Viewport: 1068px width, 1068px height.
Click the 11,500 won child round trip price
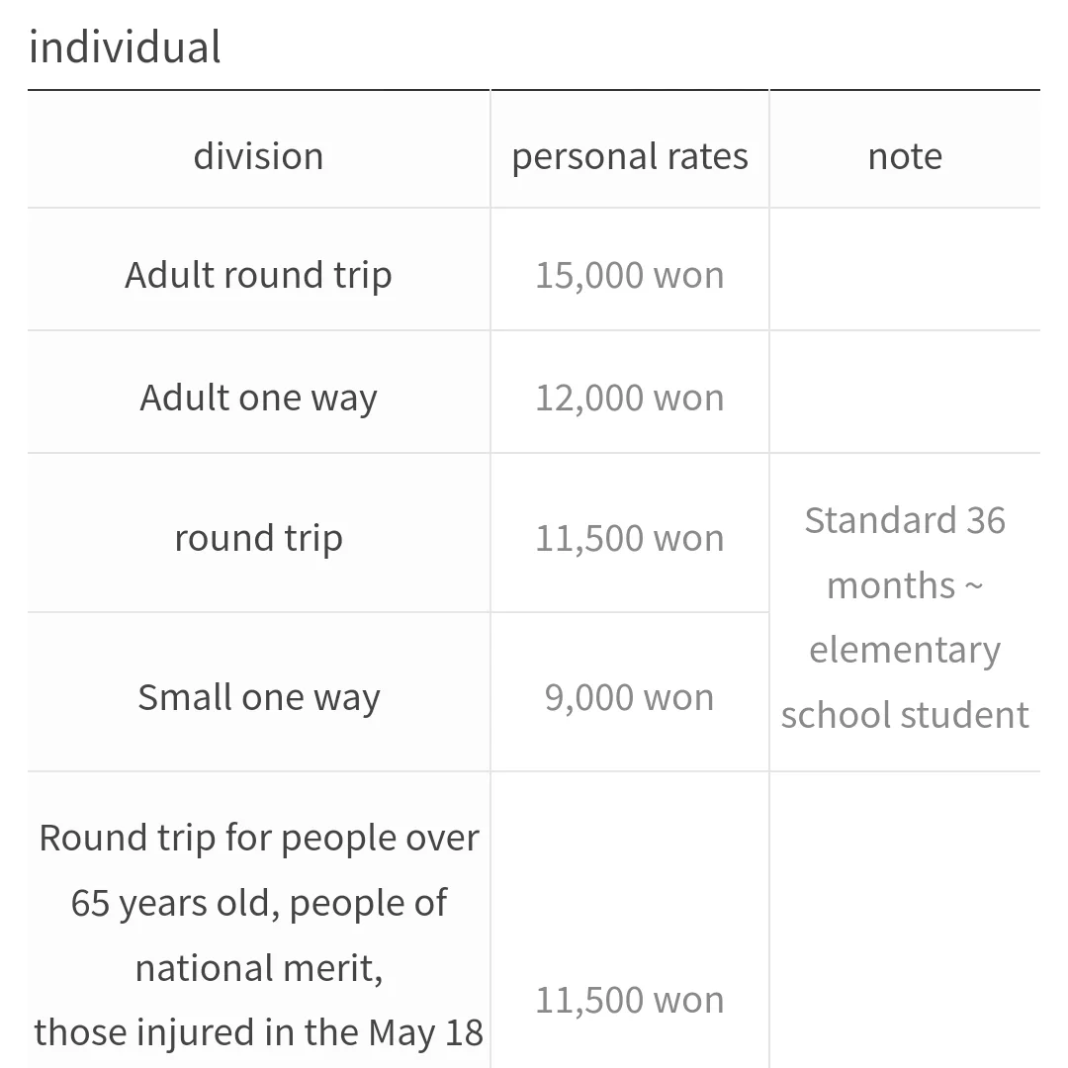630,538
